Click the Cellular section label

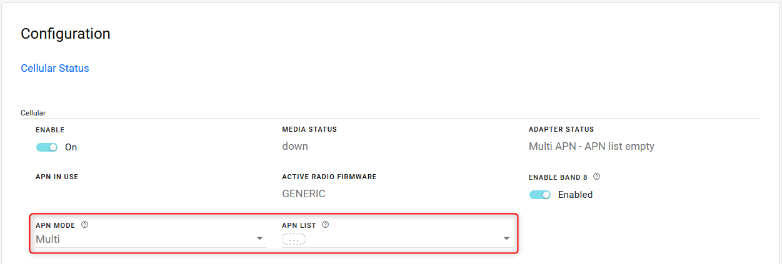[33, 113]
